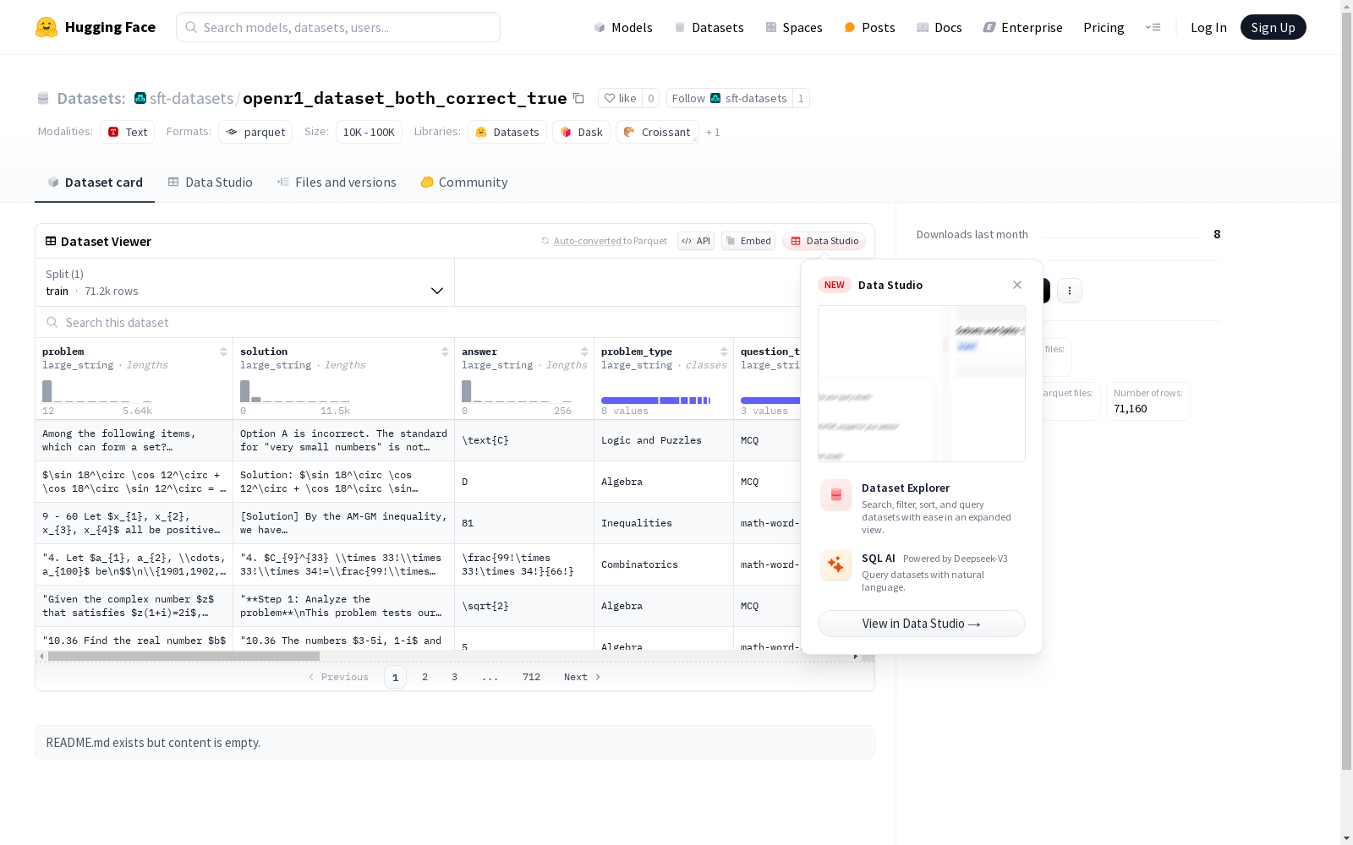Go to Datasets in top navigation

(709, 27)
